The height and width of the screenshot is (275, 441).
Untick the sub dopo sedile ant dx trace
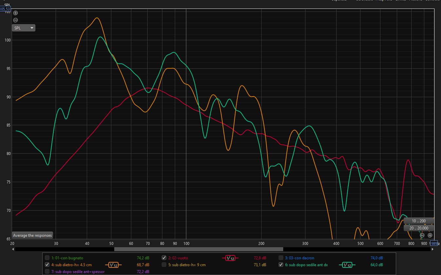[x=281, y=265]
